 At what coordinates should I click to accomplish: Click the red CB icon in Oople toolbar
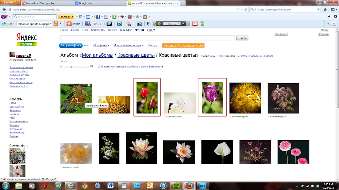tap(195, 24)
